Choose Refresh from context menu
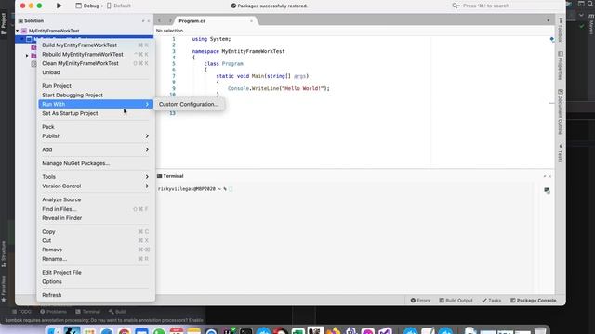Image resolution: width=595 pixels, height=334 pixels. click(x=95, y=295)
